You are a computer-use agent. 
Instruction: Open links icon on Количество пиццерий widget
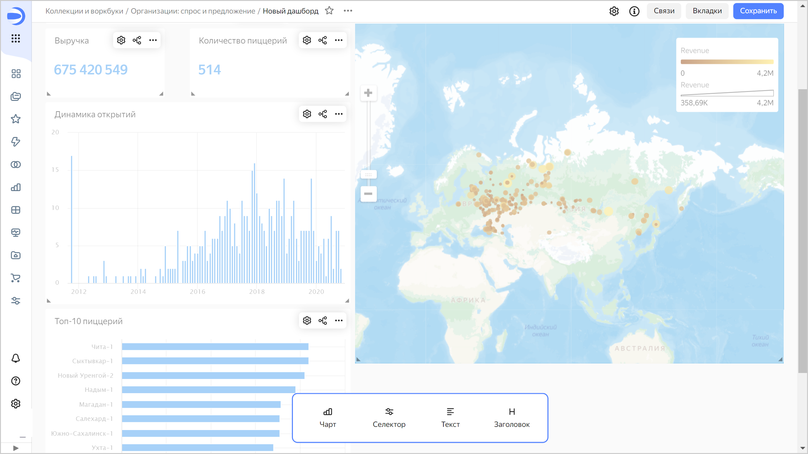coord(323,40)
